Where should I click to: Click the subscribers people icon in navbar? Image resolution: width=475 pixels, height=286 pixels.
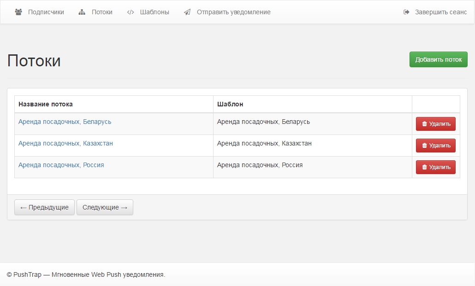[18, 12]
